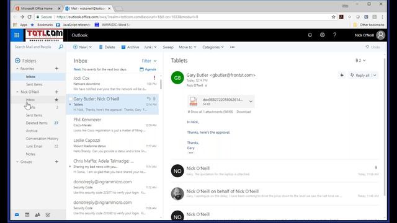The height and width of the screenshot is (223, 397).
Task: Expand quoted text ellipsis in message
Action: [190, 153]
